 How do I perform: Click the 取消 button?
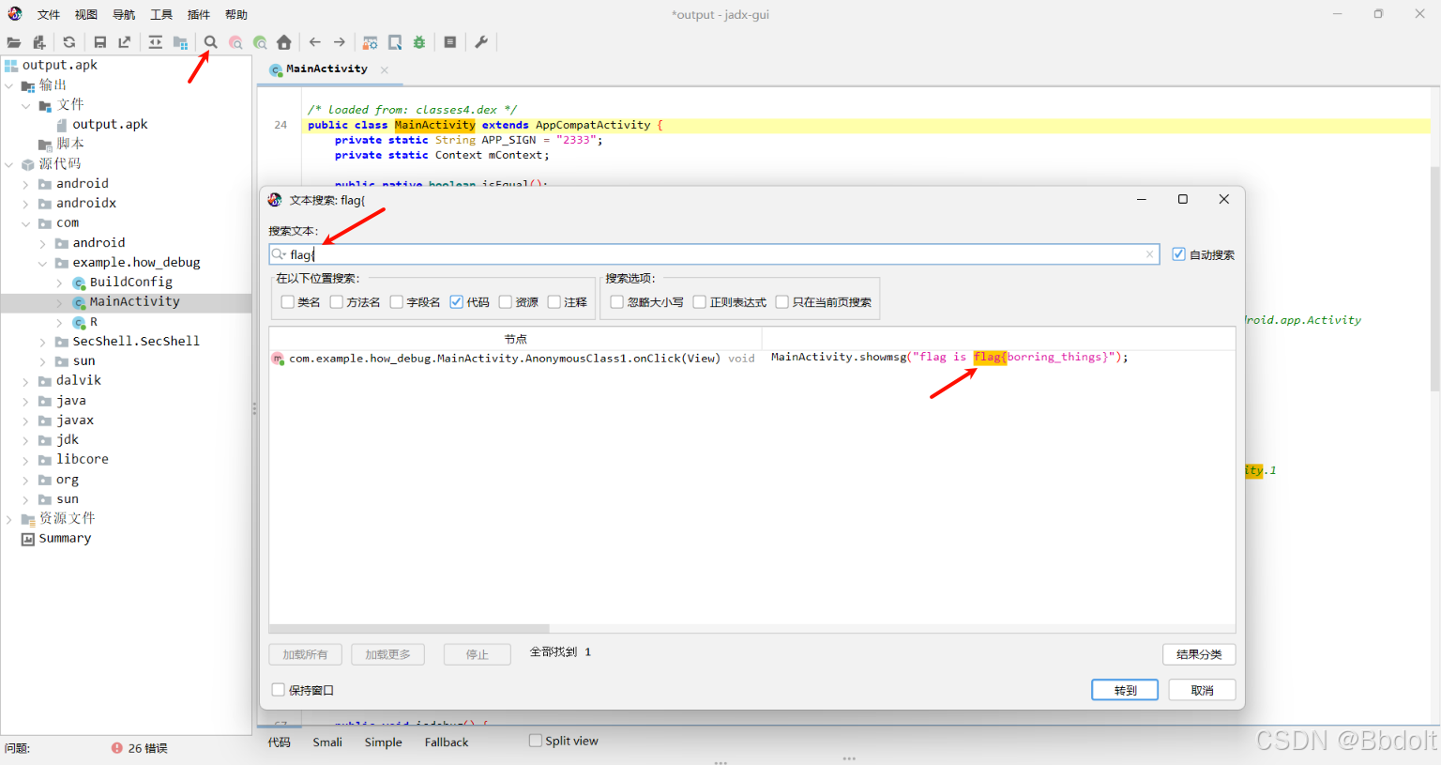[x=1202, y=690]
